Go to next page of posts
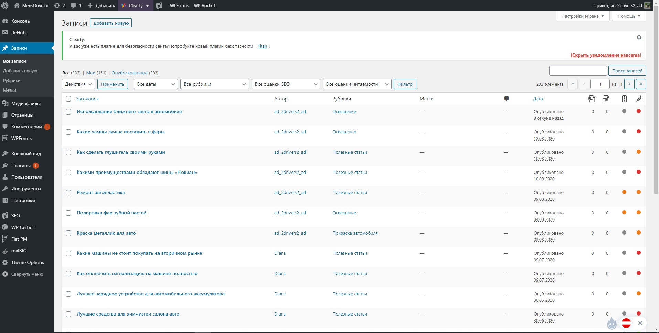The width and height of the screenshot is (659, 333). tap(629, 84)
